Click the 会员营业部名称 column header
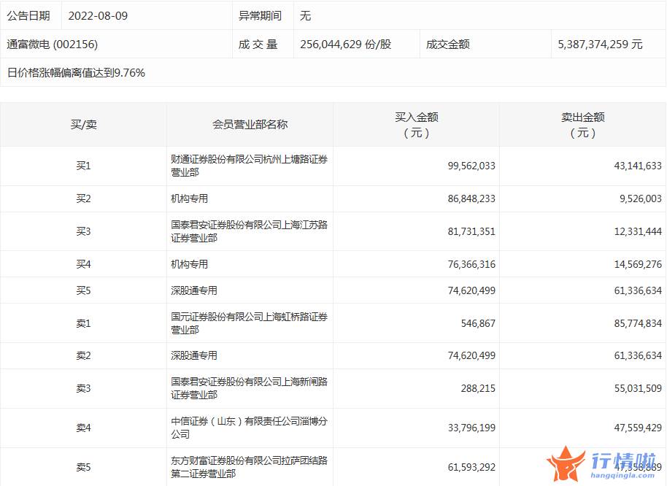The width and height of the screenshot is (667, 486). 250,125
